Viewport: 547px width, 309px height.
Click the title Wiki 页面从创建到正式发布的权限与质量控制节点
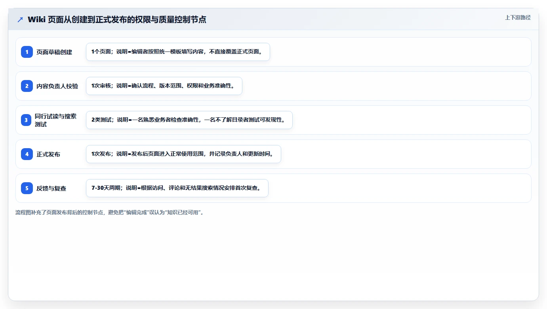(x=117, y=19)
